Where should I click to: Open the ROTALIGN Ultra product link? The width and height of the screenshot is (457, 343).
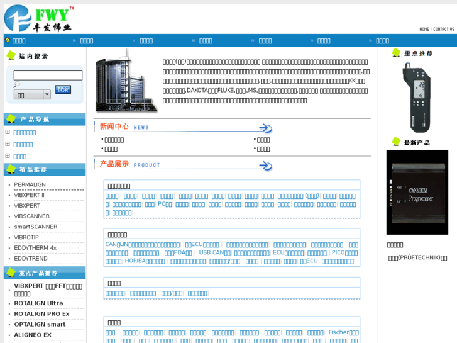(x=39, y=303)
